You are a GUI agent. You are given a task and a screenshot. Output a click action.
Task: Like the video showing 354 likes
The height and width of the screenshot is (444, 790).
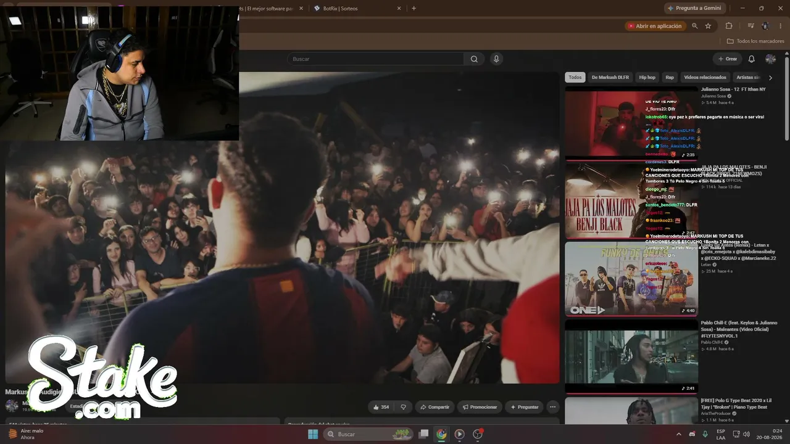coord(381,407)
